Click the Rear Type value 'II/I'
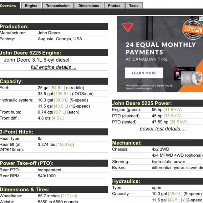The height and width of the screenshot is (203, 203). pyautogui.click(x=40, y=138)
